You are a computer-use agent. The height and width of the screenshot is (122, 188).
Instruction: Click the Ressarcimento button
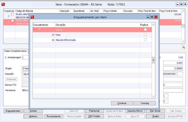click(x=54, y=116)
